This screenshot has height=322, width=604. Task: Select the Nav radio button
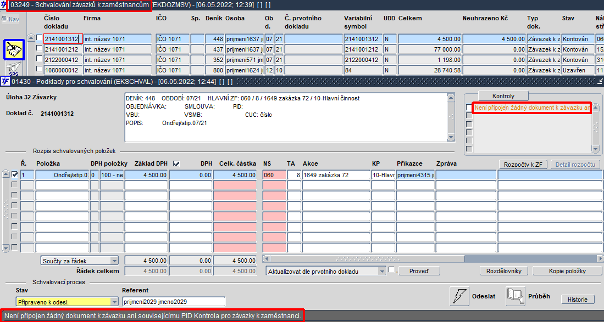(4, 19)
